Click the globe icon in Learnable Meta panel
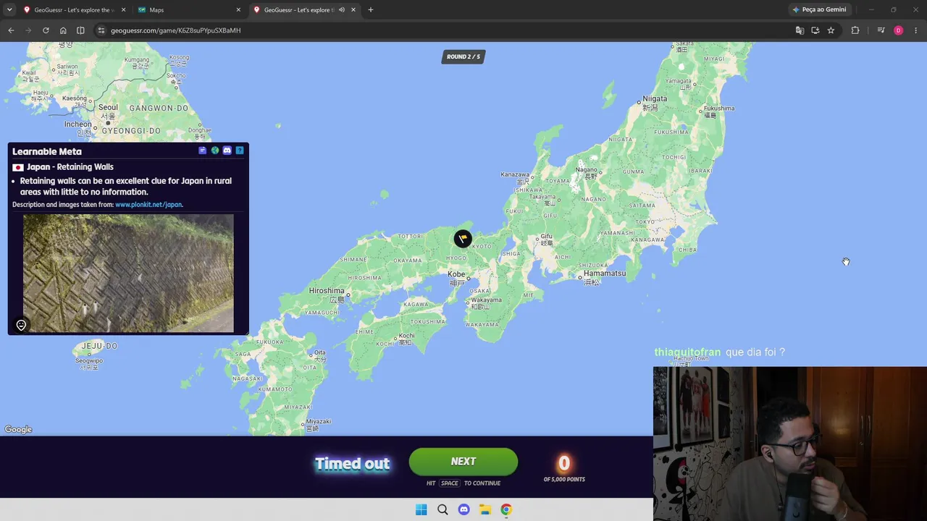Screen dimensions: 927x521 [x=214, y=151]
